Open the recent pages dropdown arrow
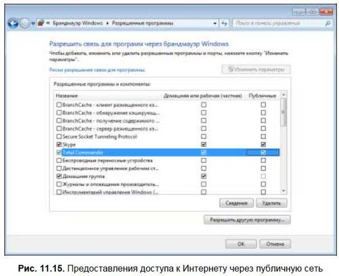Screen dimensions: 339x276 coord(33,23)
